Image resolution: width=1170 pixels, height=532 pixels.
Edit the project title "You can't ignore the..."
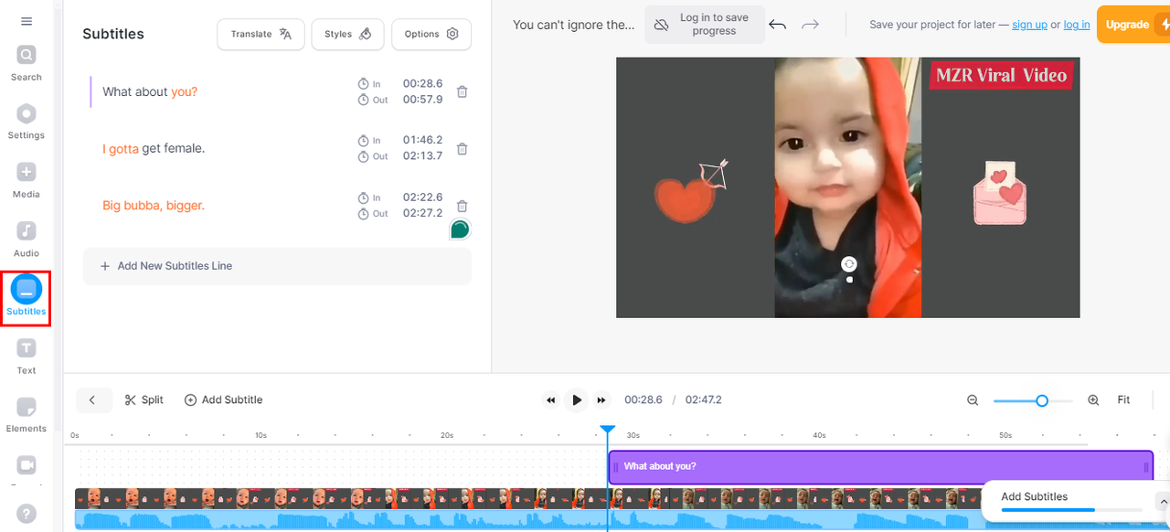(x=573, y=25)
